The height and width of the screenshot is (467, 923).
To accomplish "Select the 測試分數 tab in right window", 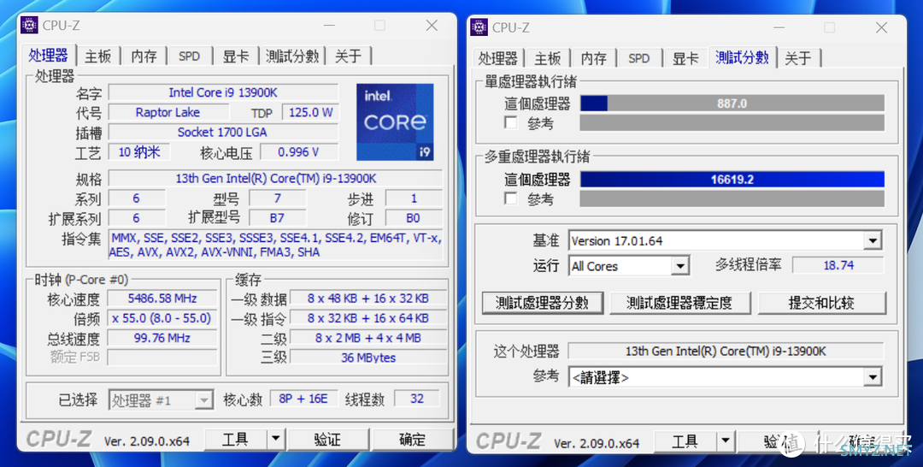I will coord(743,57).
